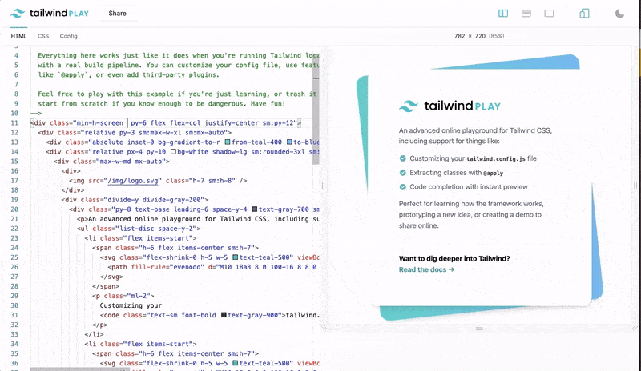Select the horizontal split layout icon
641x371 pixels.
(526, 14)
